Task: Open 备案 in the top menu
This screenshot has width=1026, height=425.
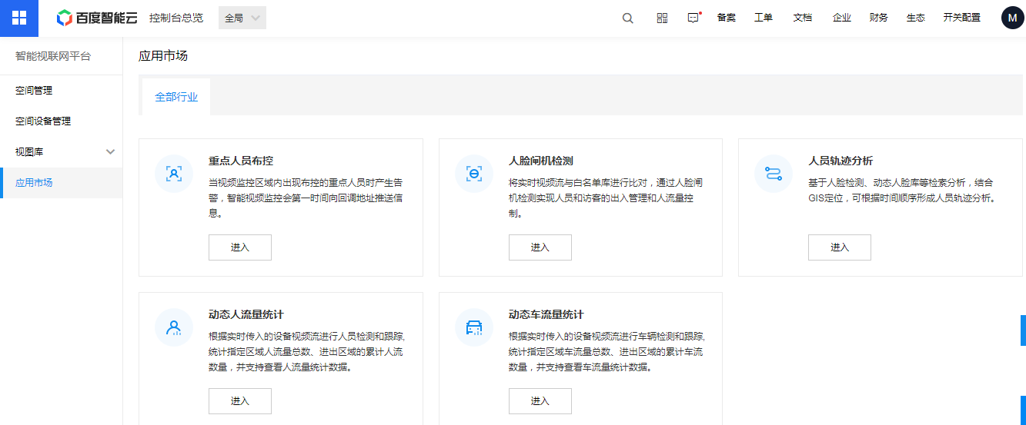Action: 727,18
